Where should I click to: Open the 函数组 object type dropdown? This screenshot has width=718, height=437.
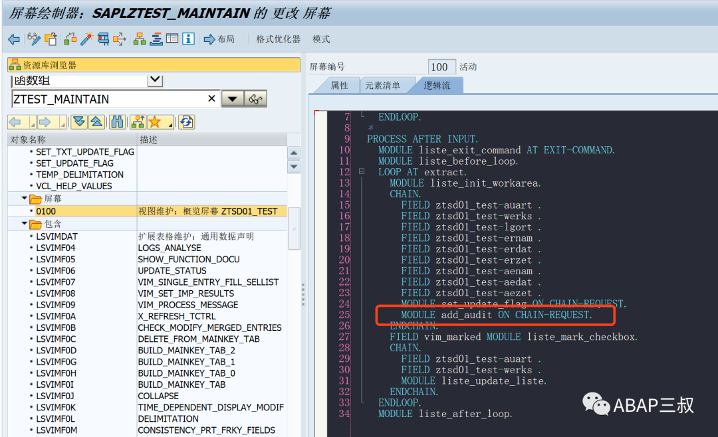pos(155,80)
